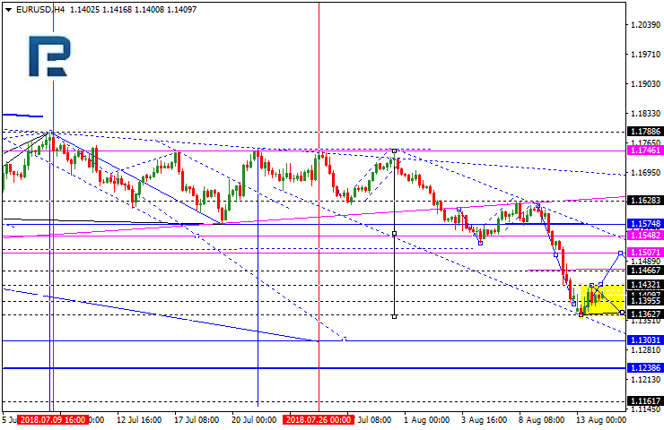Click the 2018.07.09 16:00 red date label
This screenshot has width=664, height=430.
(x=53, y=420)
